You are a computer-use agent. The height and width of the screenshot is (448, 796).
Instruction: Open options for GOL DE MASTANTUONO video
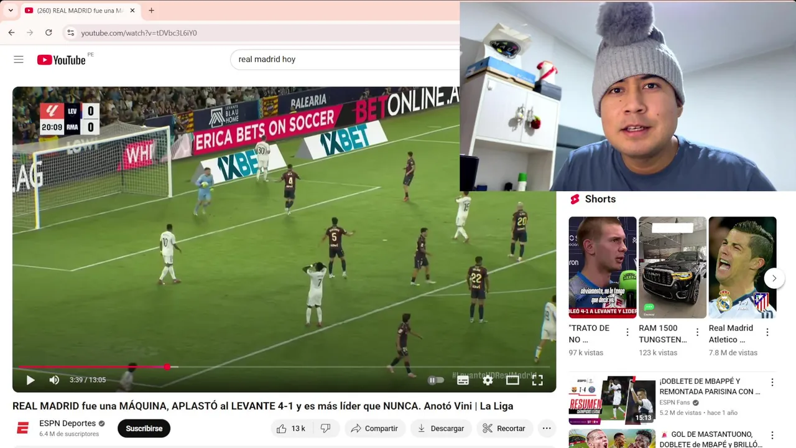(772, 436)
